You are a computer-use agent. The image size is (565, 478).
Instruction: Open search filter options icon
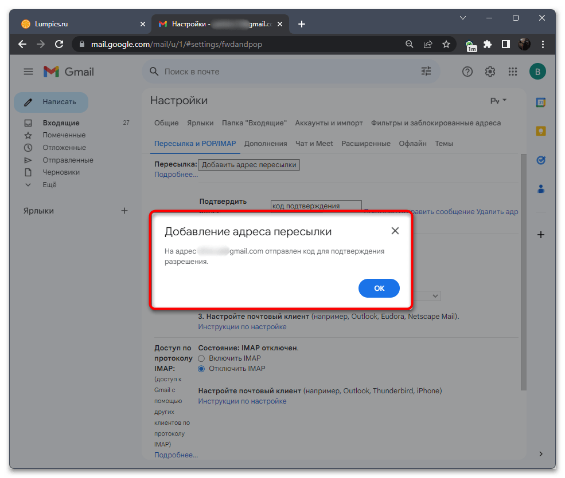click(426, 71)
